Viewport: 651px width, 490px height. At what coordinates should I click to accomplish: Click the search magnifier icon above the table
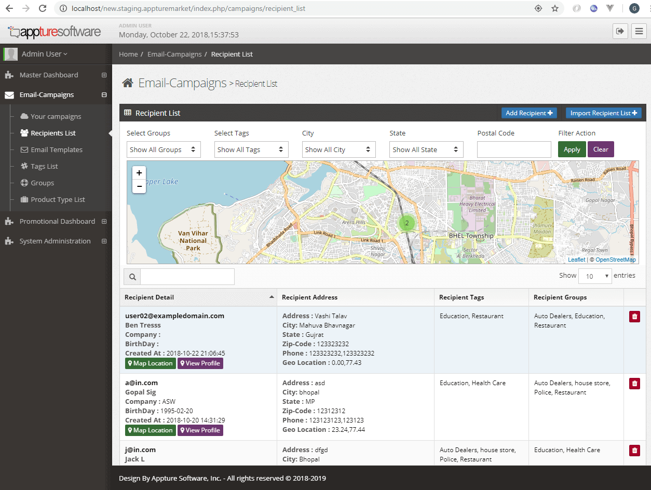tap(132, 277)
